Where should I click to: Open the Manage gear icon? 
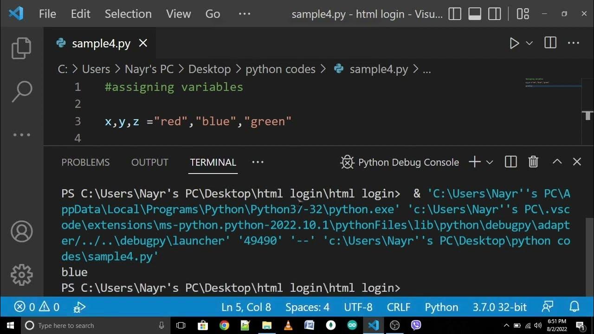coord(21,275)
